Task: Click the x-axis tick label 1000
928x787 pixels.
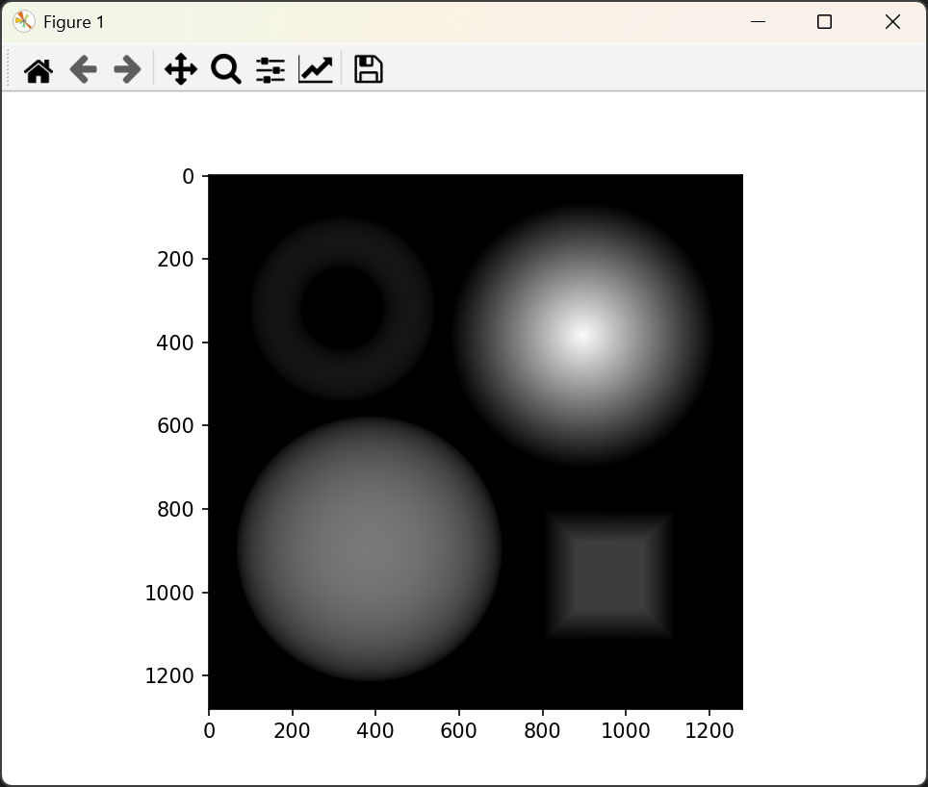Action: [x=626, y=731]
